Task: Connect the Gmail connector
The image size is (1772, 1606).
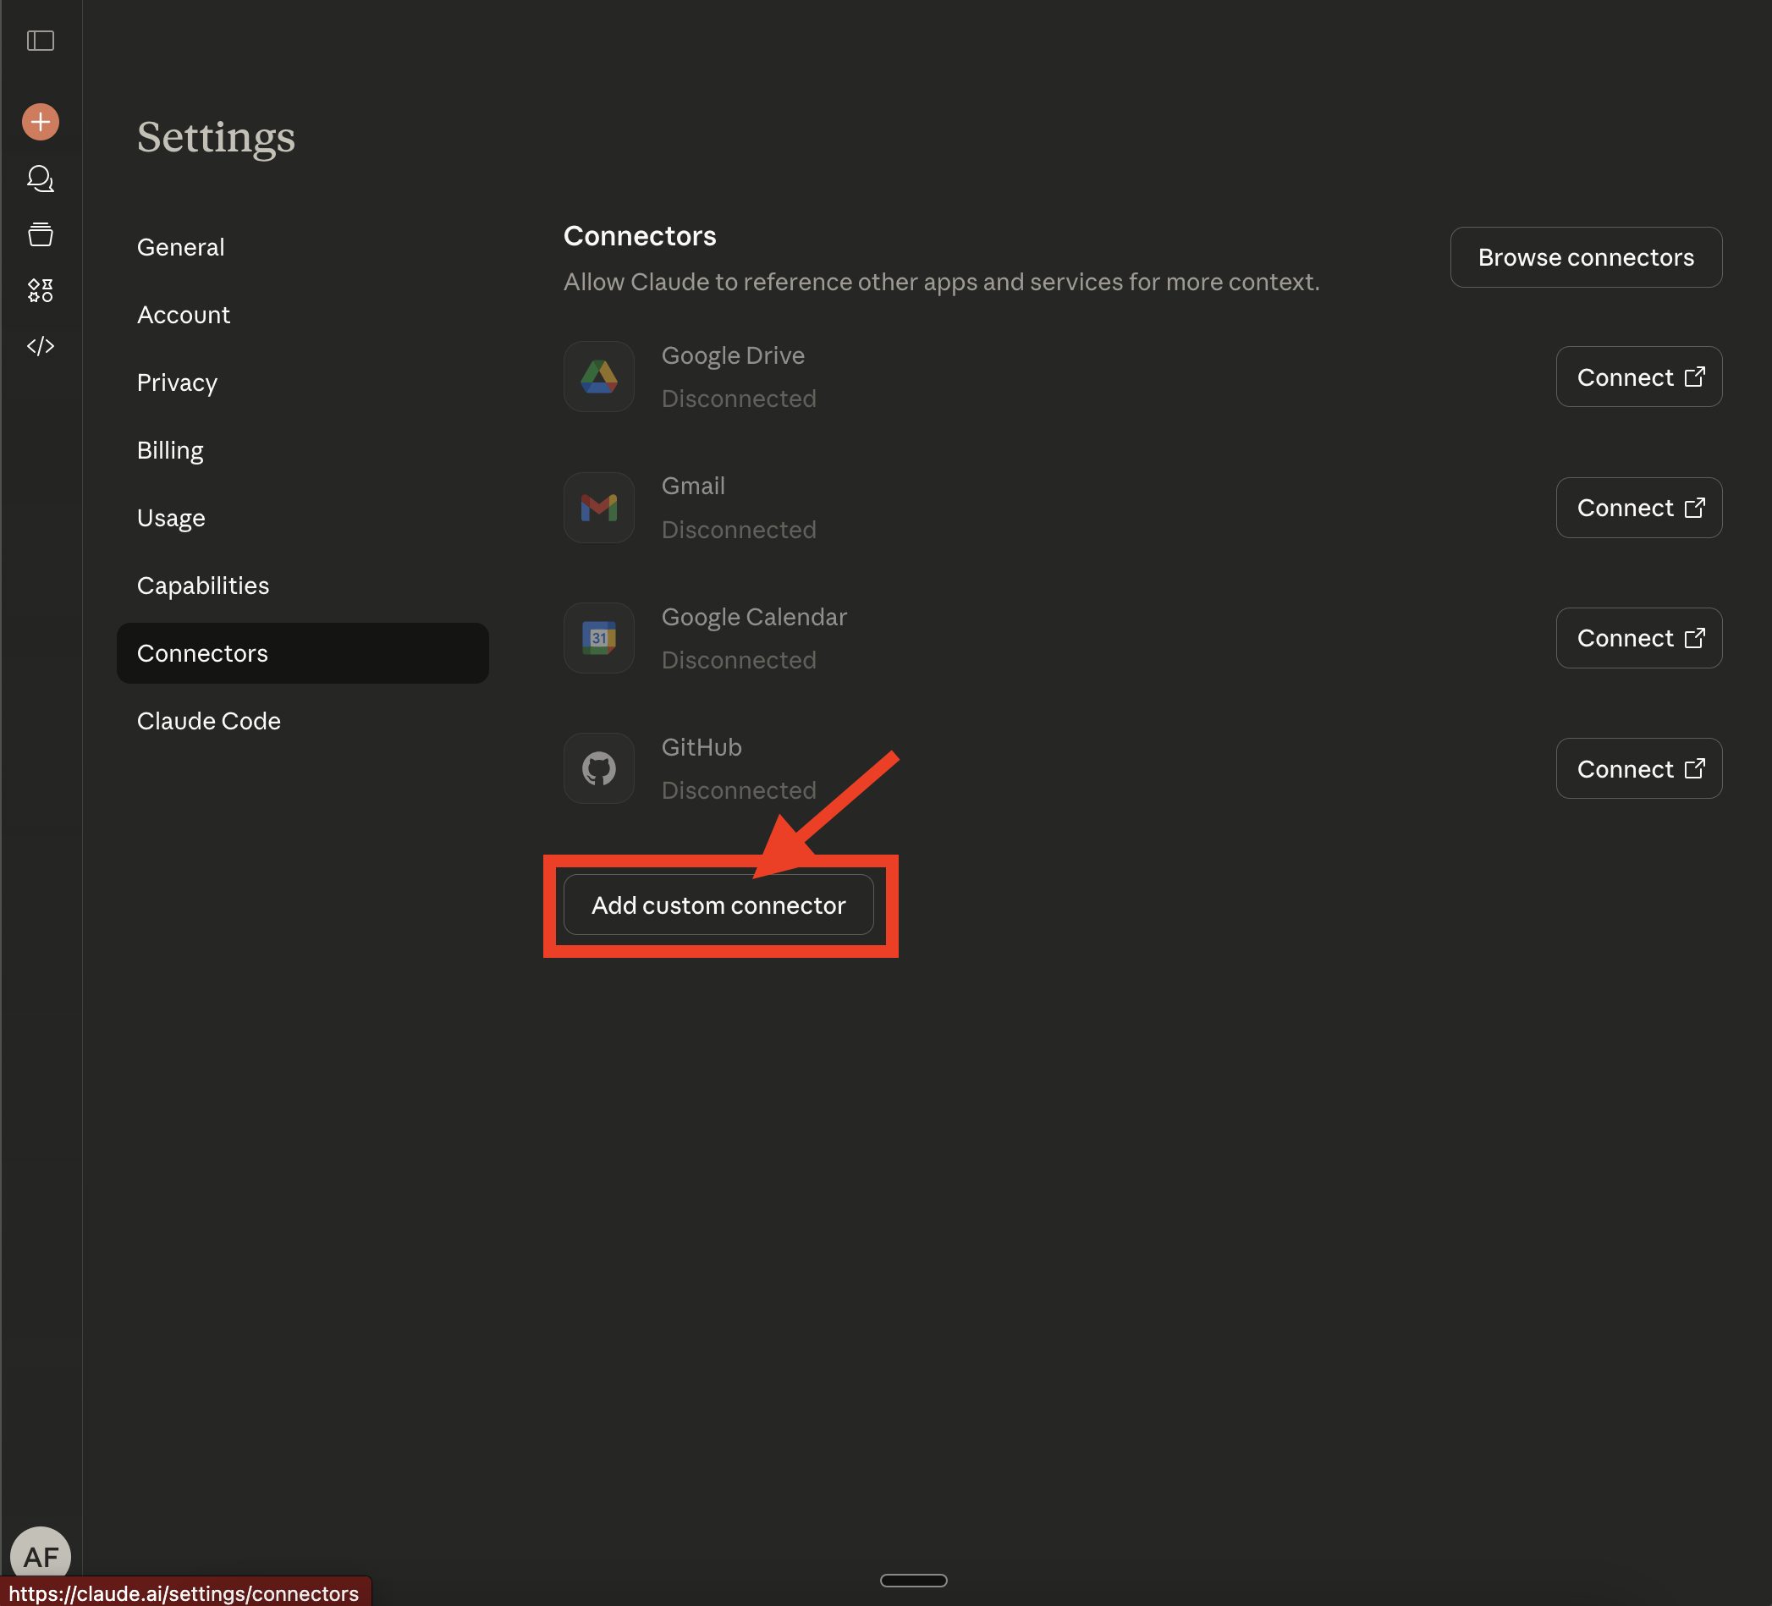Action: tap(1637, 507)
